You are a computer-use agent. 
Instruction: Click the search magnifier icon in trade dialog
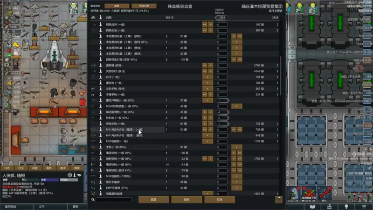coord(93,200)
